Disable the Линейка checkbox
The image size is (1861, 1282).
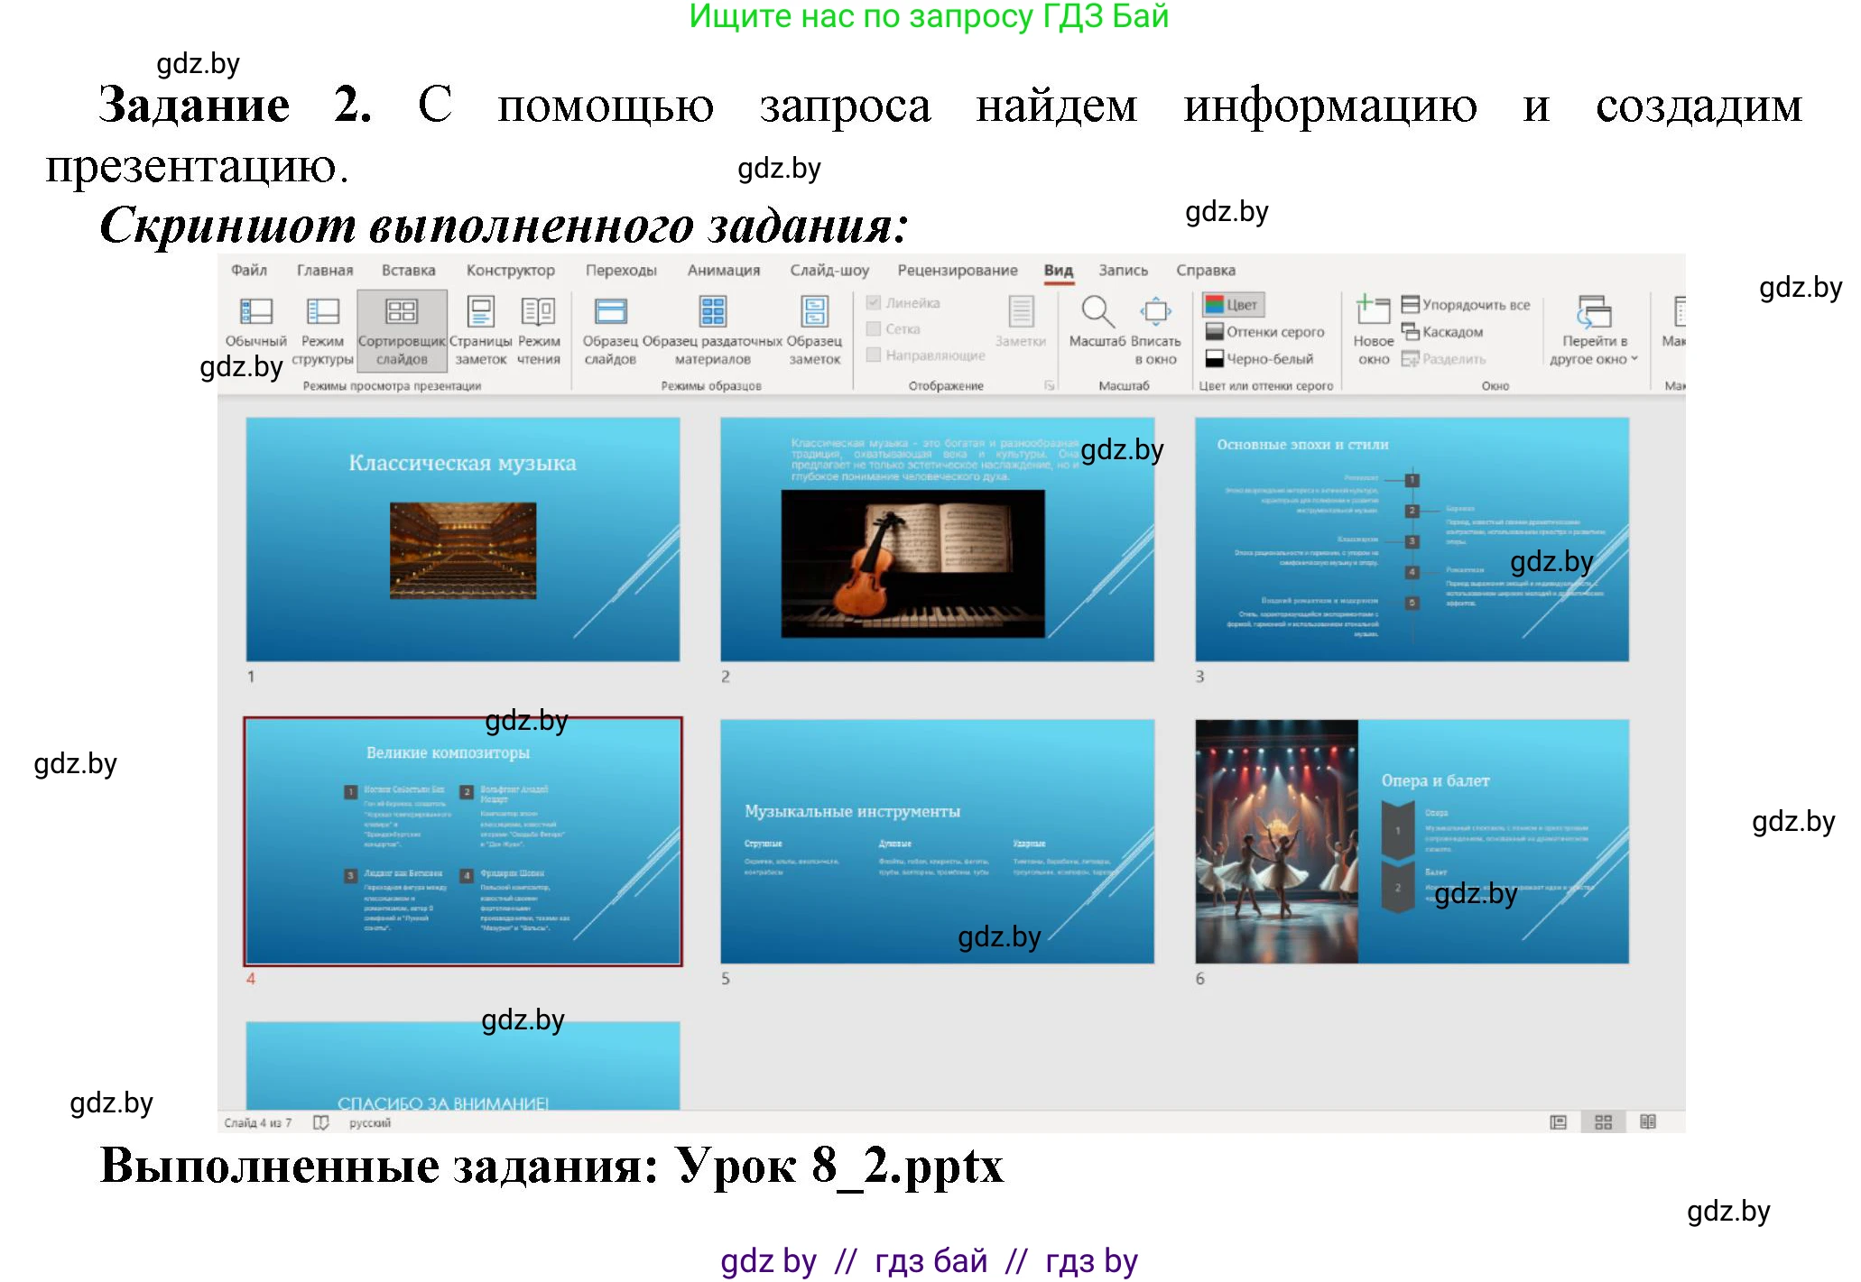pyautogui.click(x=874, y=302)
